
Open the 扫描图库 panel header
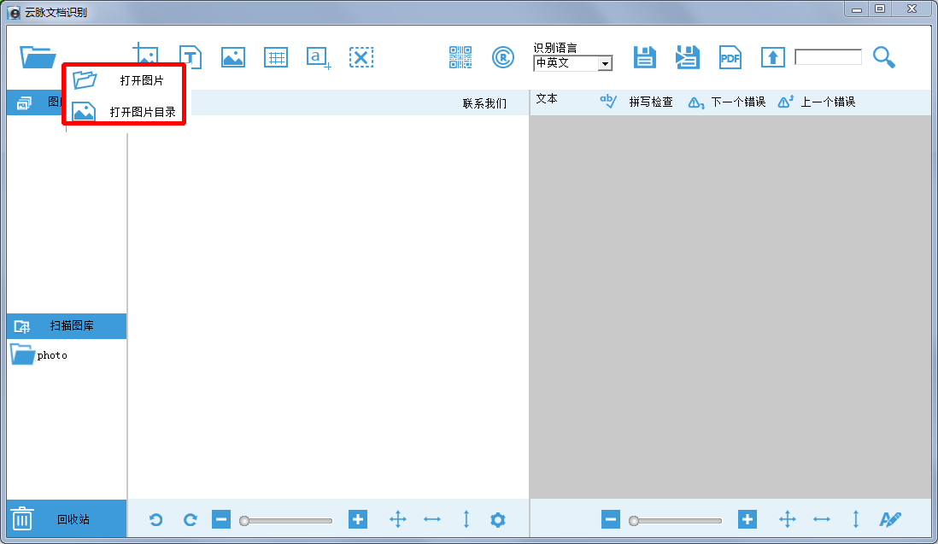tap(67, 326)
